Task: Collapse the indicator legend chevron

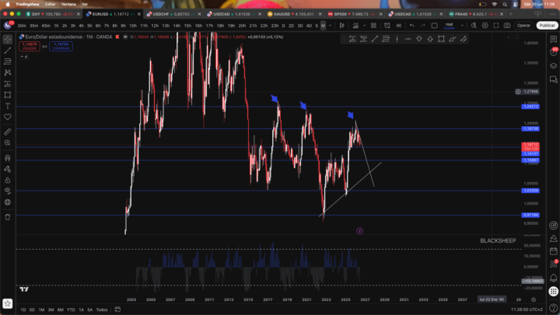Action: pyautogui.click(x=23, y=57)
